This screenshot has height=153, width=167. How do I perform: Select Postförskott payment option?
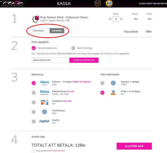coord(34,112)
